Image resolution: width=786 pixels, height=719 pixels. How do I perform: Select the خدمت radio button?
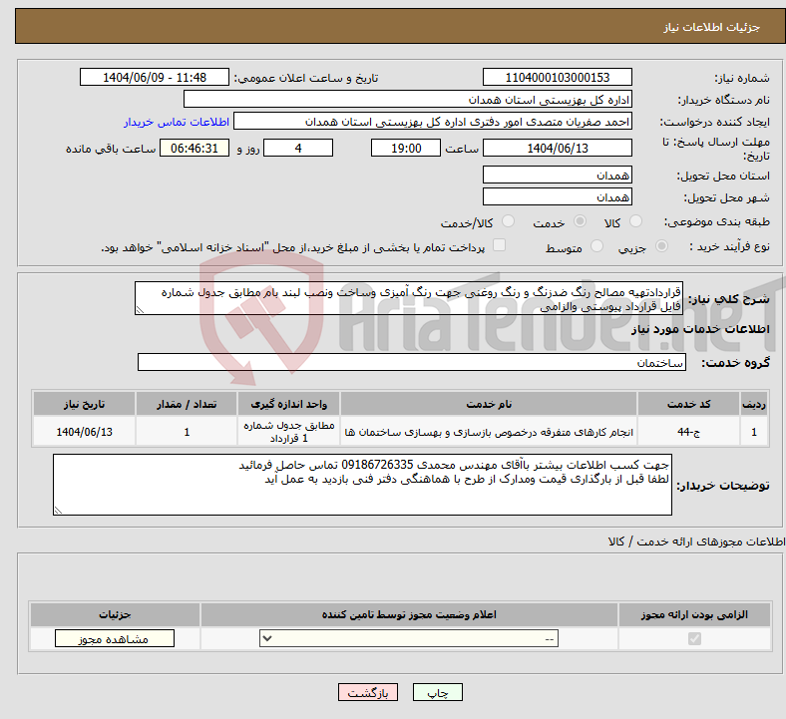point(580,221)
